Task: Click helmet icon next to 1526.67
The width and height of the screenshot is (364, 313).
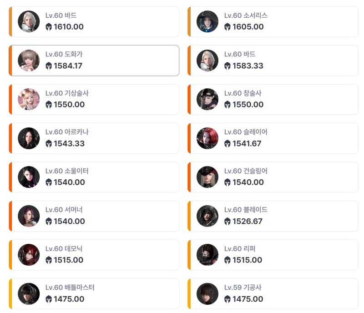Action: [227, 222]
